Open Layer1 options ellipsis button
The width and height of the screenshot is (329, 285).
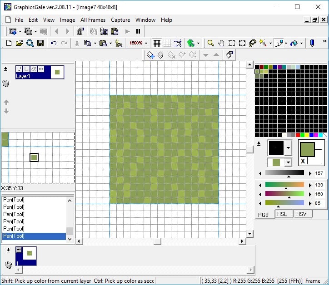(41, 69)
